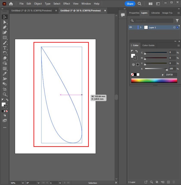Hide Layer 1 using the eye icon
The width and height of the screenshot is (181, 185).
pyautogui.click(x=131, y=27)
